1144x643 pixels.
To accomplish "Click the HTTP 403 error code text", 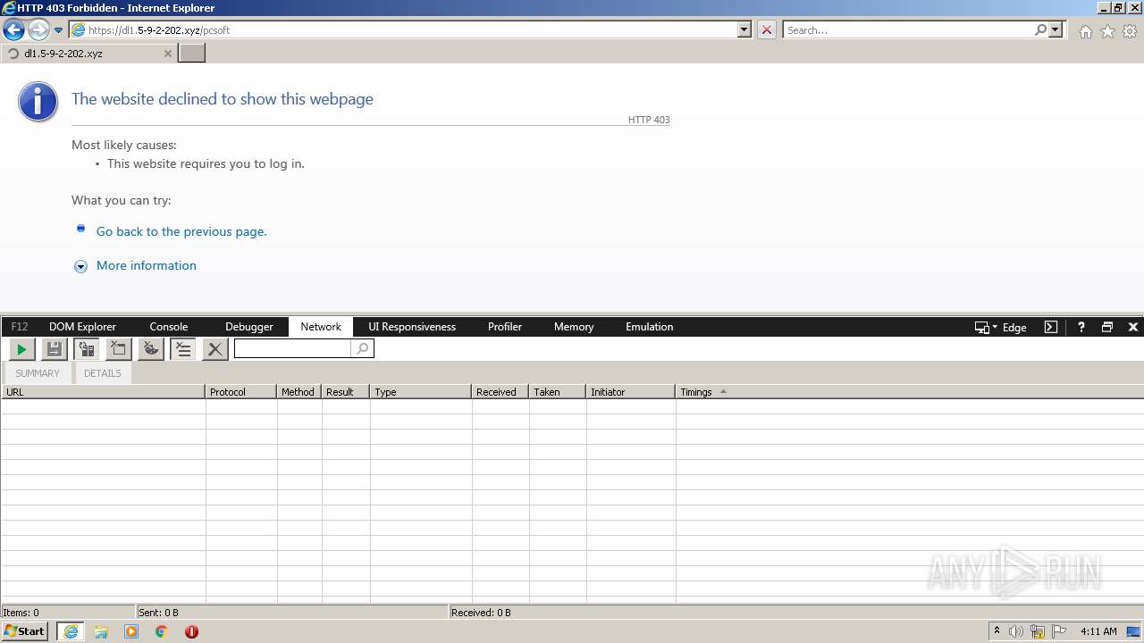I will tap(649, 120).
